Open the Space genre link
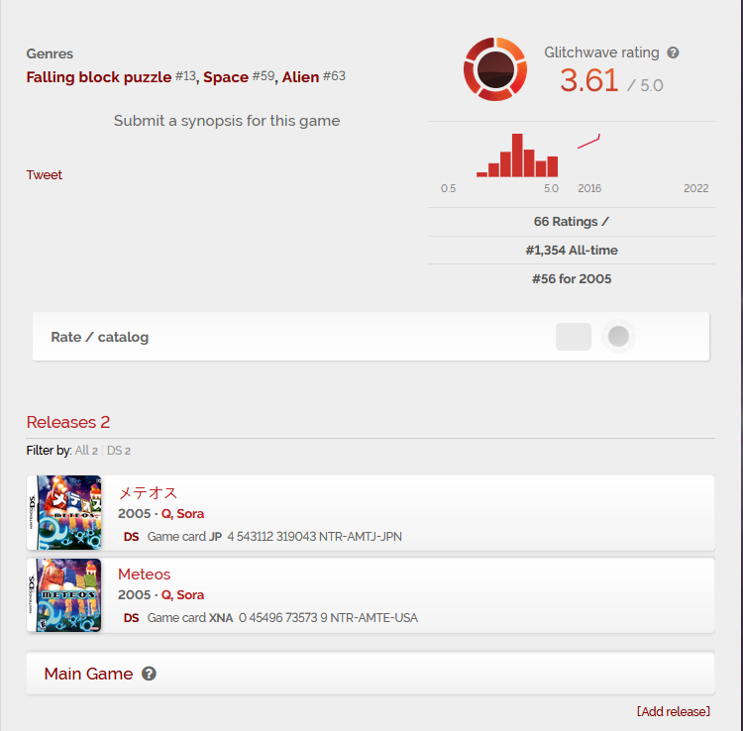Image resolution: width=743 pixels, height=731 pixels. (x=226, y=76)
